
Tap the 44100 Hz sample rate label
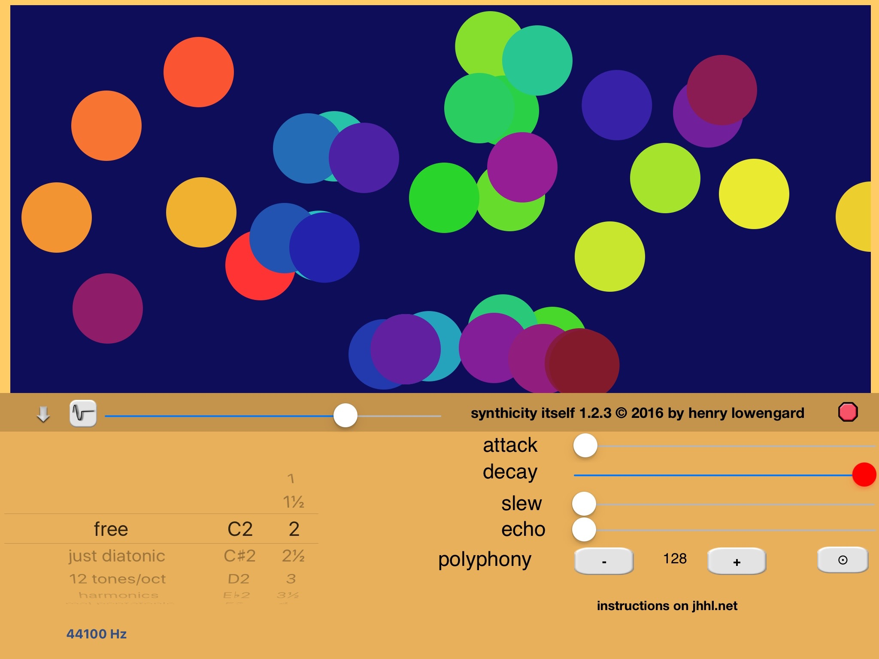(97, 634)
